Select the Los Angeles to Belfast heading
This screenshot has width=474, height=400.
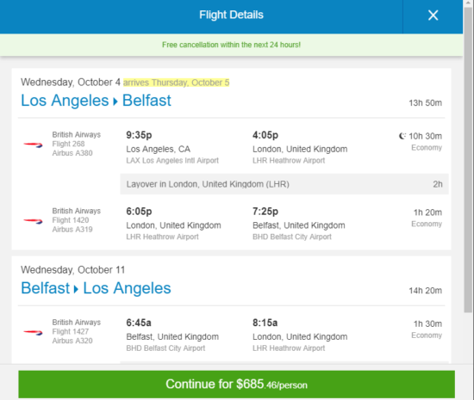tap(96, 101)
